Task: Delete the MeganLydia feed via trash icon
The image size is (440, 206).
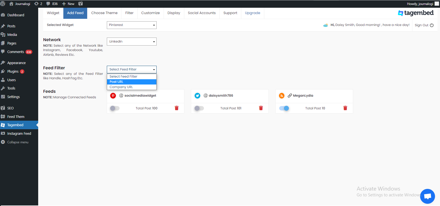Action: point(345,108)
